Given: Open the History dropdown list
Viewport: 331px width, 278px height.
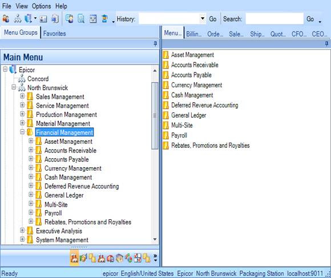Looking at the screenshot, I should click(x=203, y=19).
